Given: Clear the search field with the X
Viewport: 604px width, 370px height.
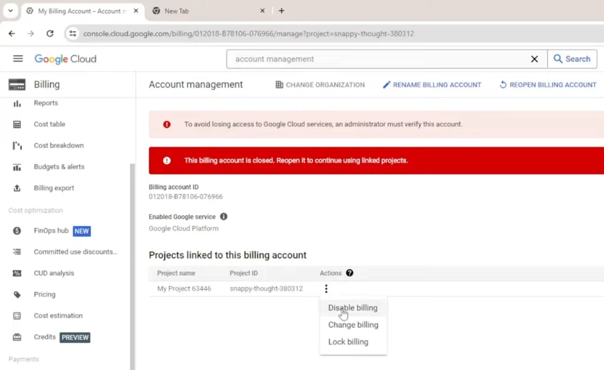Looking at the screenshot, I should click(x=534, y=59).
